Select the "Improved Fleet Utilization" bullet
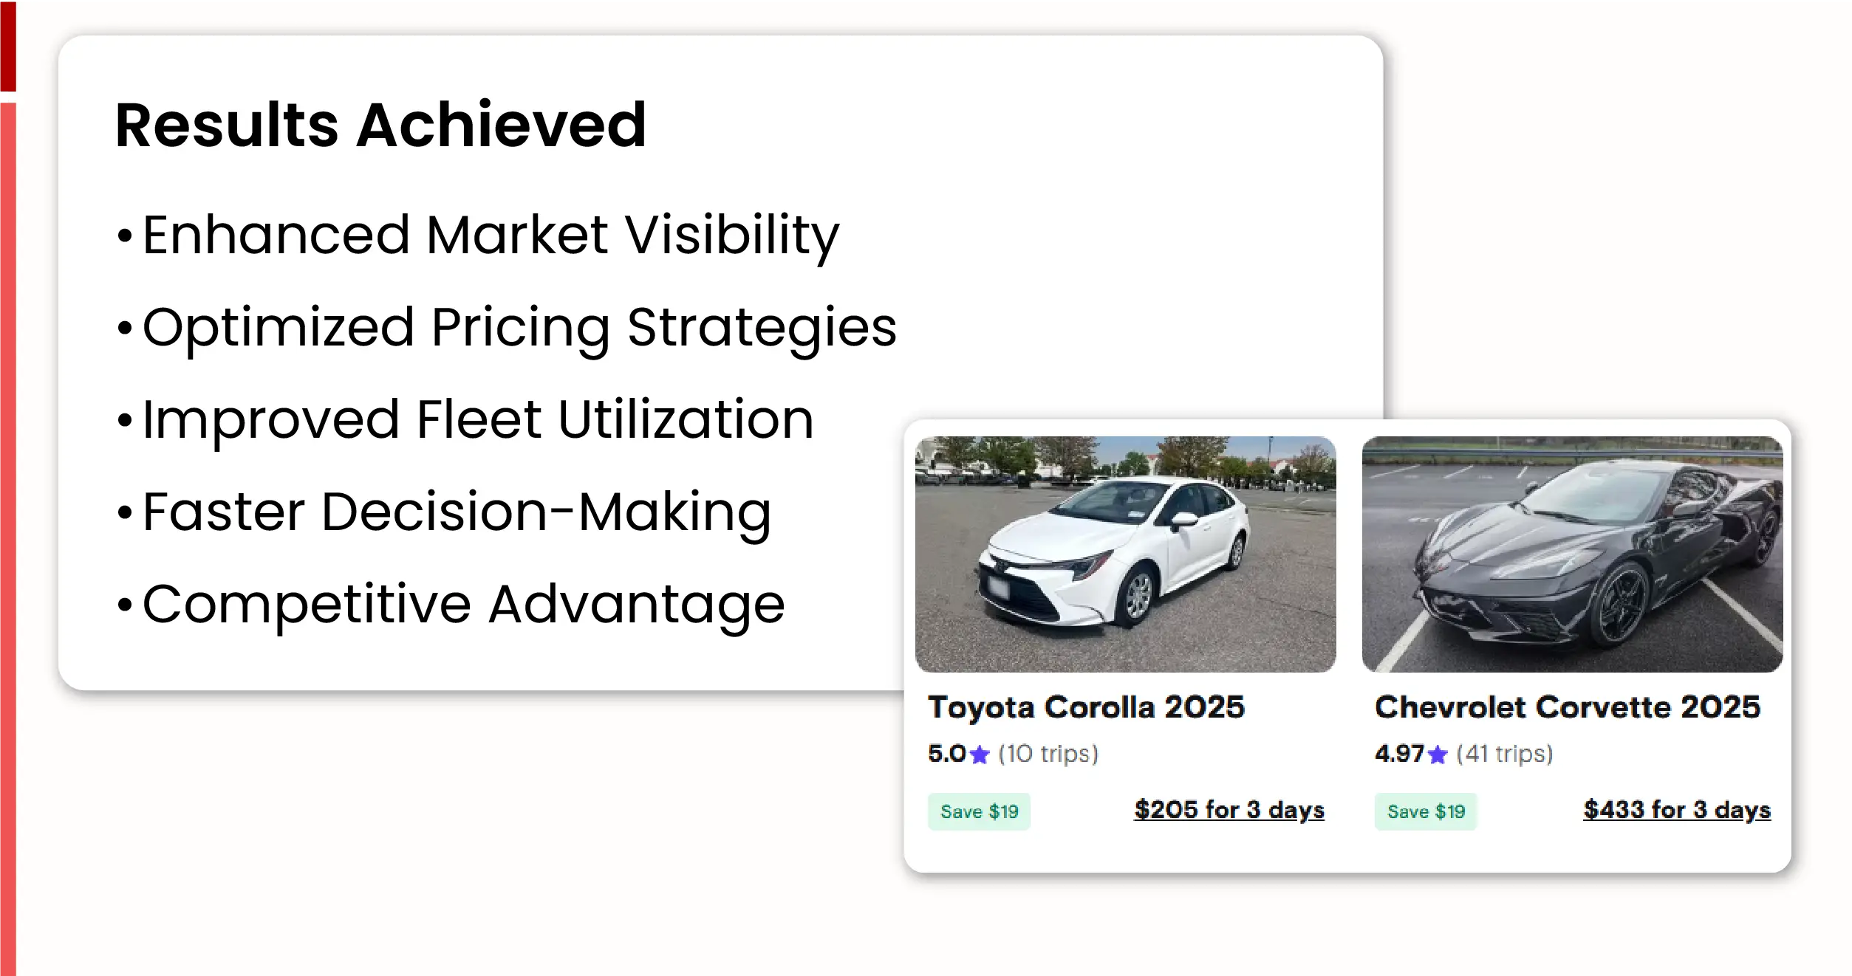 tap(478, 419)
